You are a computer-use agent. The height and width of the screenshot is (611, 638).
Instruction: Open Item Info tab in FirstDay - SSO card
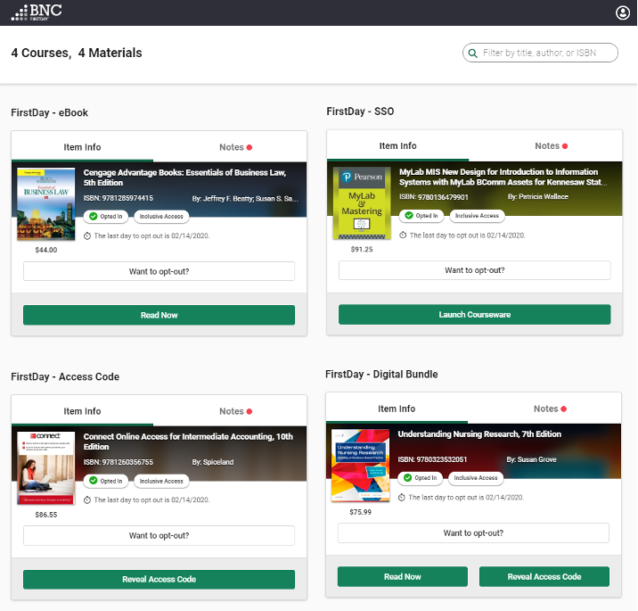coord(397,145)
